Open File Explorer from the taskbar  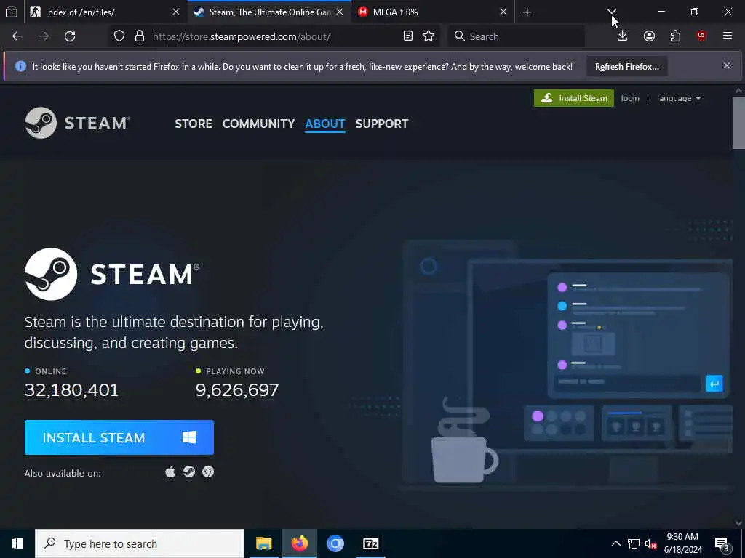[x=263, y=543]
